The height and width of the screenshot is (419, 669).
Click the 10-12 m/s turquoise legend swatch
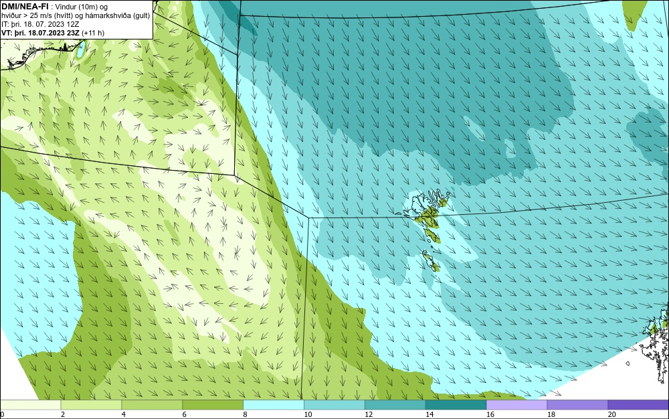(334, 405)
